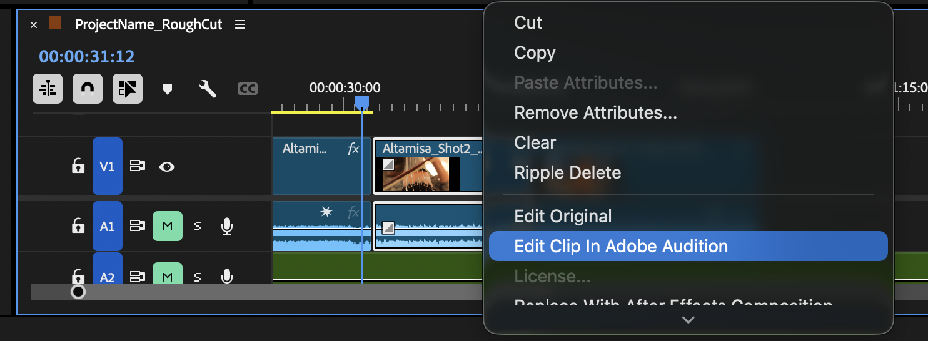Select the Altamisa_Shot2 clip thumbnail
Image resolution: width=928 pixels, height=341 pixels.
tap(416, 174)
